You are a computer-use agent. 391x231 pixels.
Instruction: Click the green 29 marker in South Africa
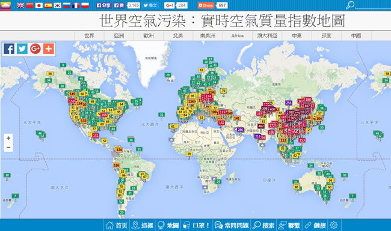click(218, 182)
